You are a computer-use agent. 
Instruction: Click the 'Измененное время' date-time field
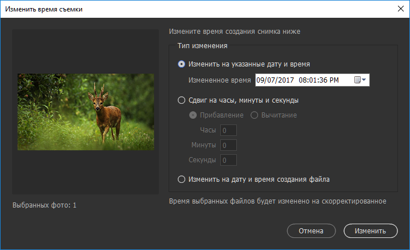[x=312, y=80]
